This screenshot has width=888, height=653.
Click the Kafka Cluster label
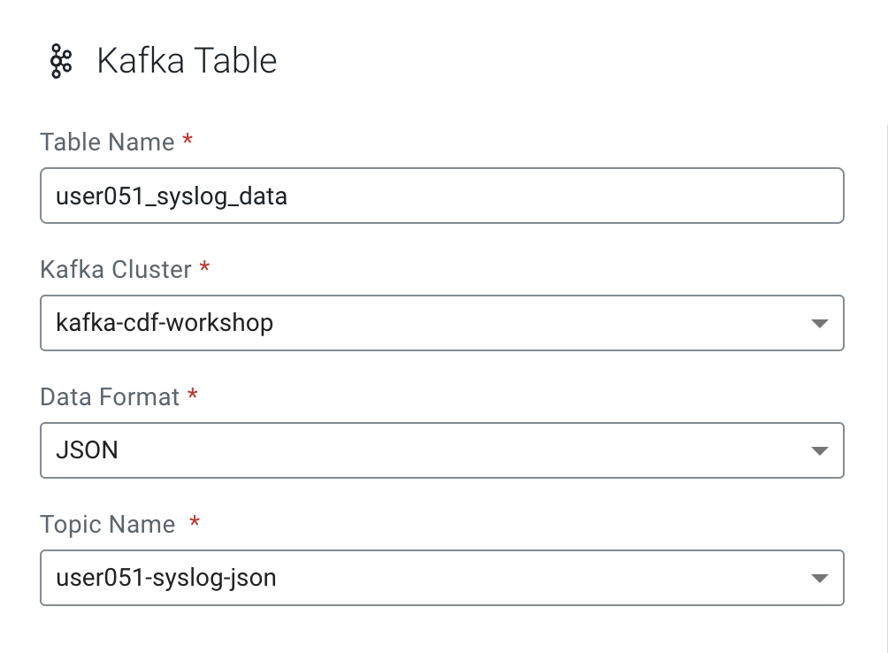coord(116,270)
